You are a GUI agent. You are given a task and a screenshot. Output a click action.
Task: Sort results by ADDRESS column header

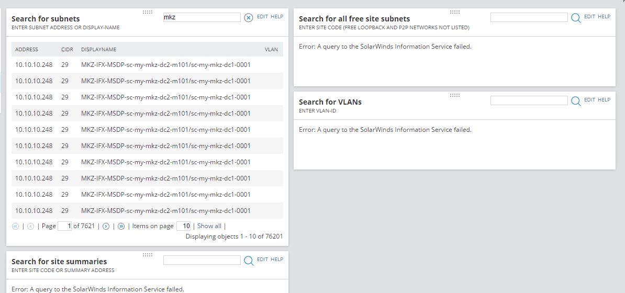tap(27, 50)
